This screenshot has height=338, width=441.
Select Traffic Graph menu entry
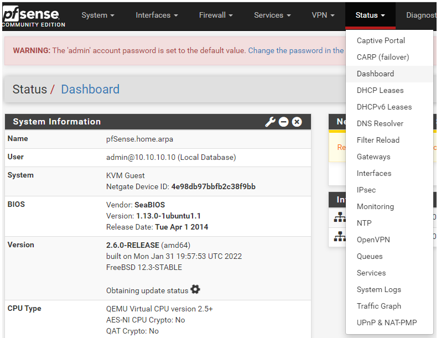389,306
